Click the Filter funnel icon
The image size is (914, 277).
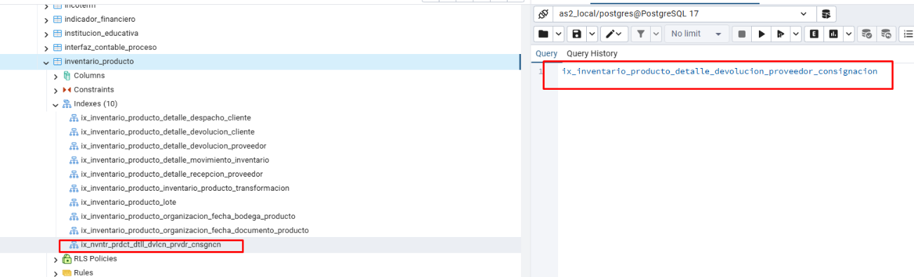pos(641,34)
